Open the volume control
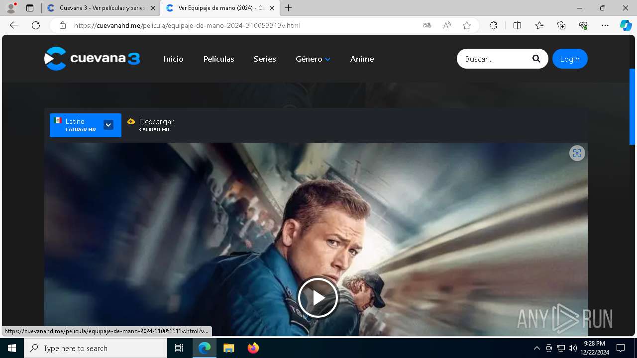 [x=573, y=348]
